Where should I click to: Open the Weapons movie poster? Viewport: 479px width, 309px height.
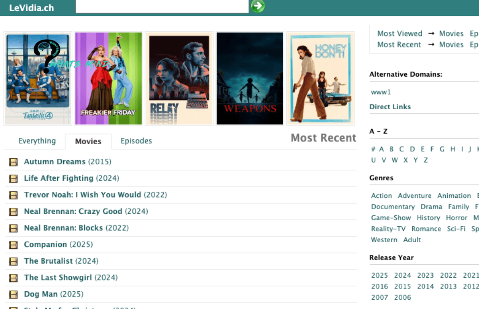tap(249, 78)
